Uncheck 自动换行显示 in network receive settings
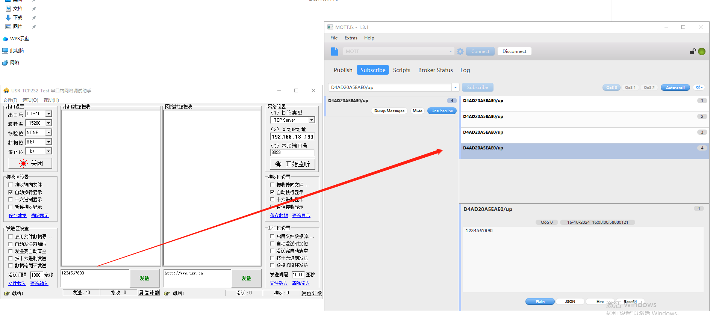 click(x=272, y=192)
